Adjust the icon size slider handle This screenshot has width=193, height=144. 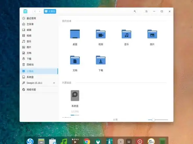click(x=153, y=120)
